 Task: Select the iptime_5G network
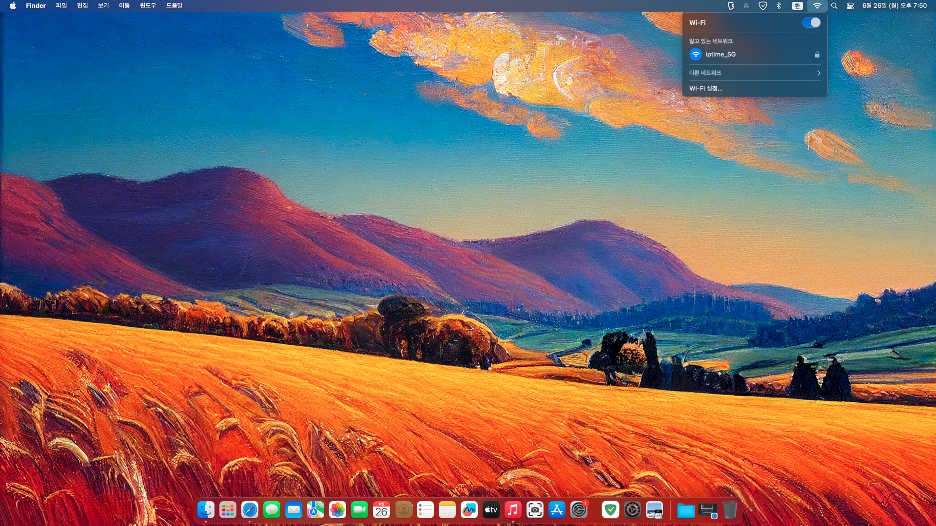[x=755, y=54]
